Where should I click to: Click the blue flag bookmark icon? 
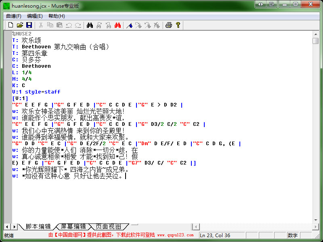click(x=129, y=25)
